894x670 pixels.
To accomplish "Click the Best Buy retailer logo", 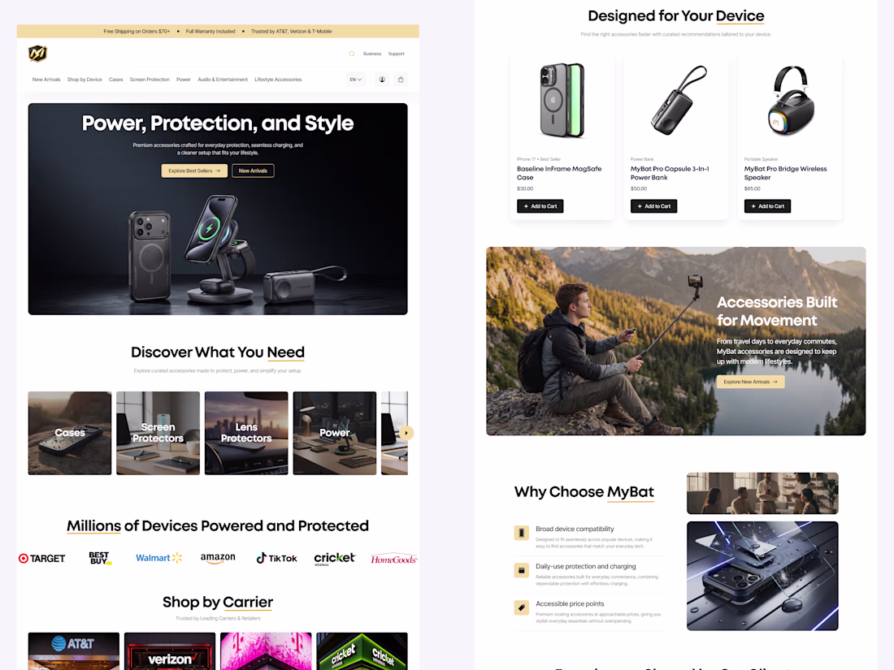I will point(100,558).
